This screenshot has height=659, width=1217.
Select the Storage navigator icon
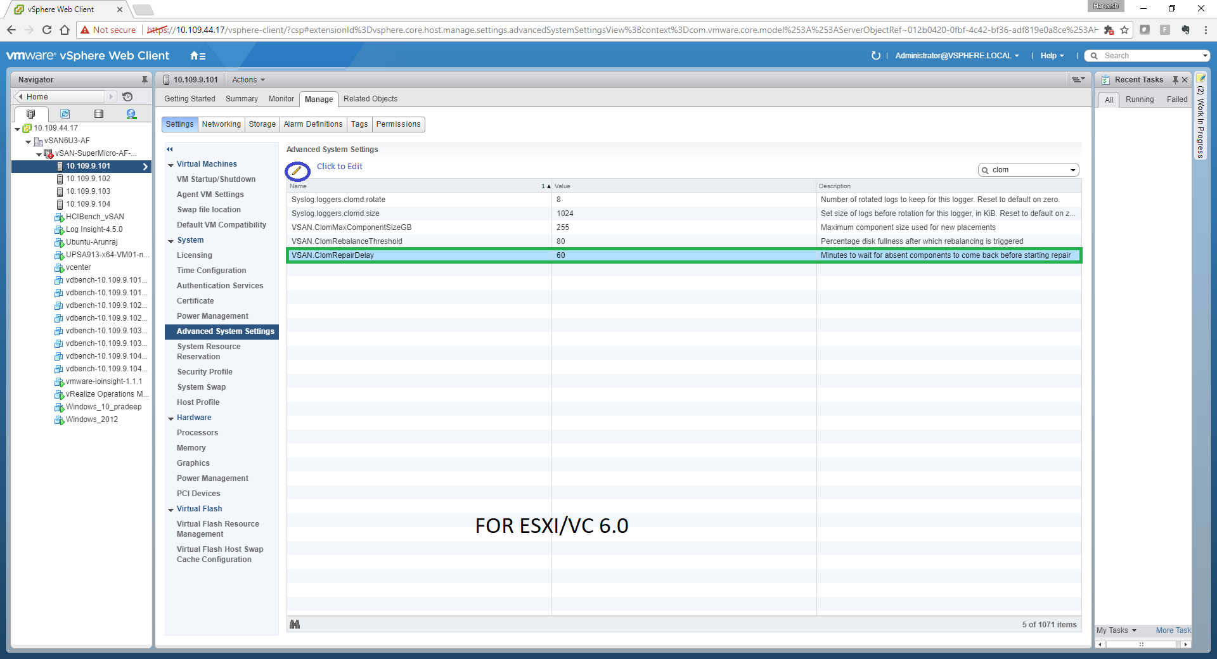(98, 114)
